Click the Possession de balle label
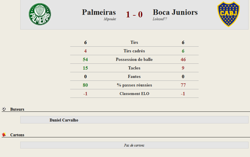The height and width of the screenshot is (157, 250). click(x=134, y=59)
